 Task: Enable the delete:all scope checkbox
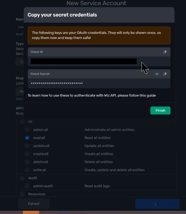(27, 162)
